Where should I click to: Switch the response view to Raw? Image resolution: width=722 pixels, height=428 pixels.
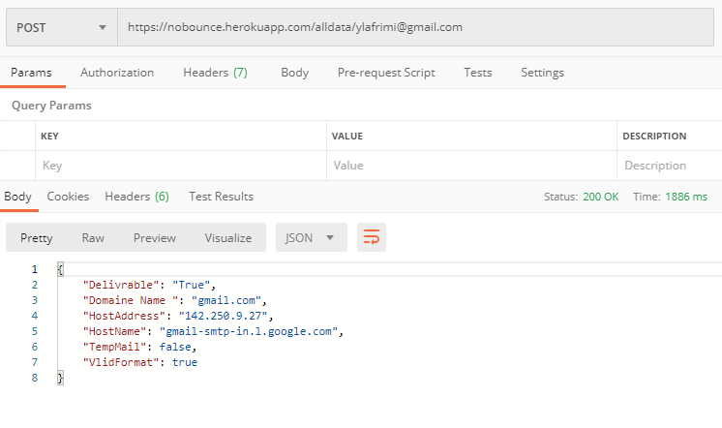point(93,238)
